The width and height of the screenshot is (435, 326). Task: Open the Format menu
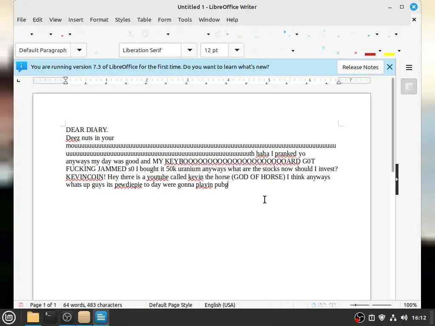point(99,20)
